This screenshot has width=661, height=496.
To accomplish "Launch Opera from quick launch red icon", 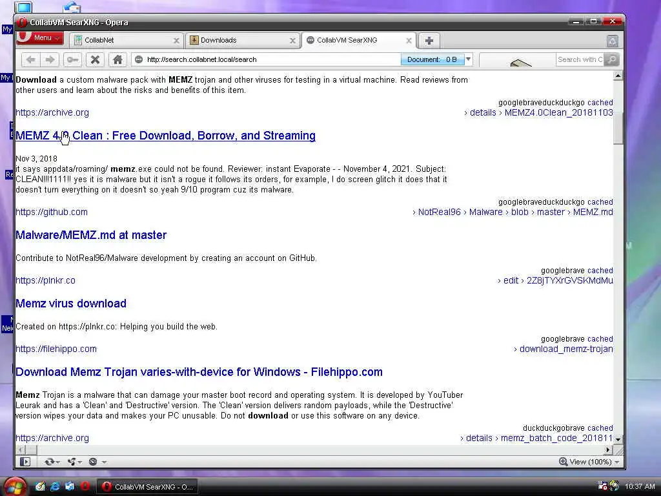I will [85, 486].
